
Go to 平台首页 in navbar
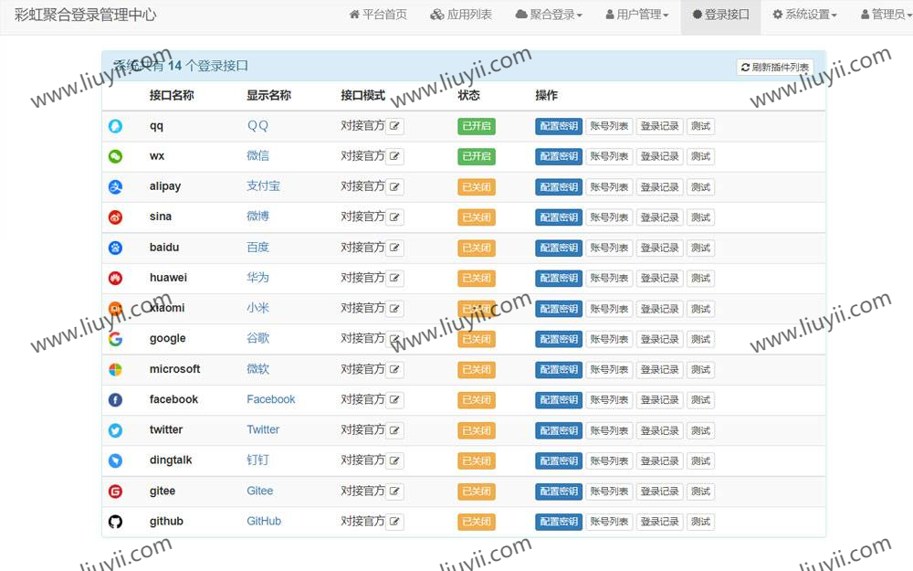click(x=378, y=15)
